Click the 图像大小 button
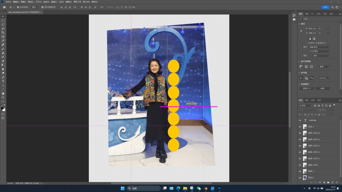 point(306,88)
